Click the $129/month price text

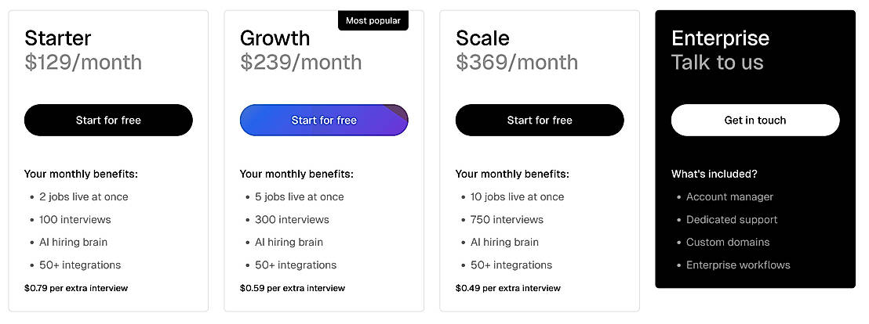click(x=83, y=63)
